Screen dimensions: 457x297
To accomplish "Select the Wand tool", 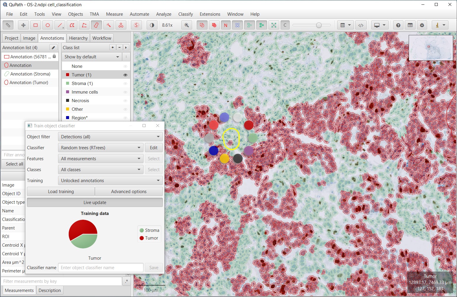I will [x=108, y=25].
